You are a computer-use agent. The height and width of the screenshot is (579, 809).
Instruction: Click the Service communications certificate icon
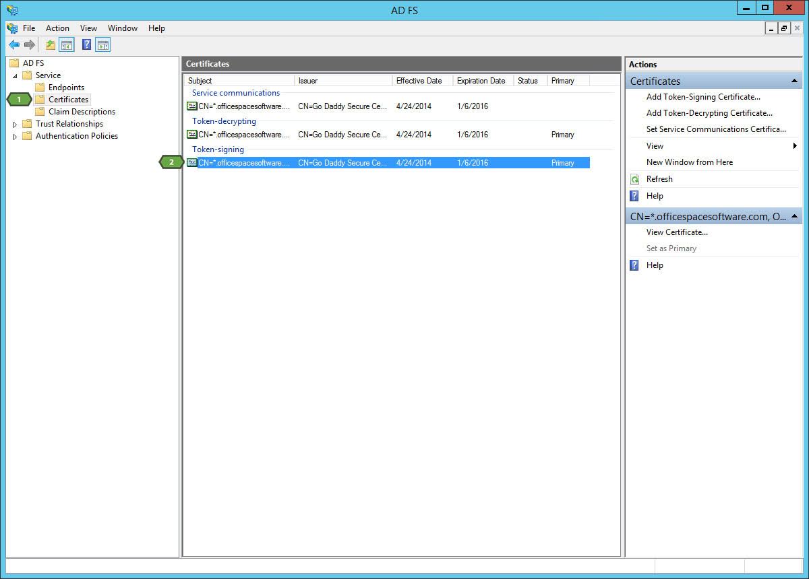(192, 106)
